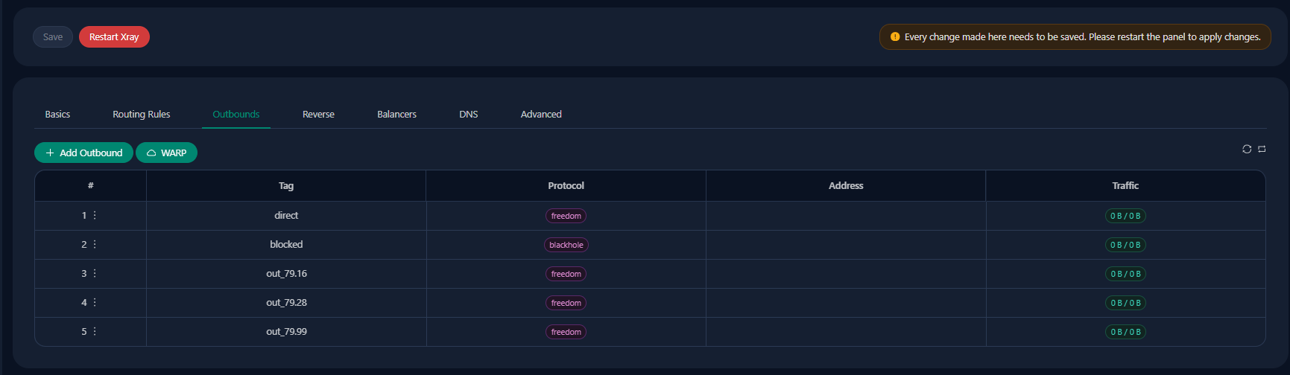The width and height of the screenshot is (1290, 375).
Task: Switch to the Advanced tab
Action: pyautogui.click(x=541, y=114)
